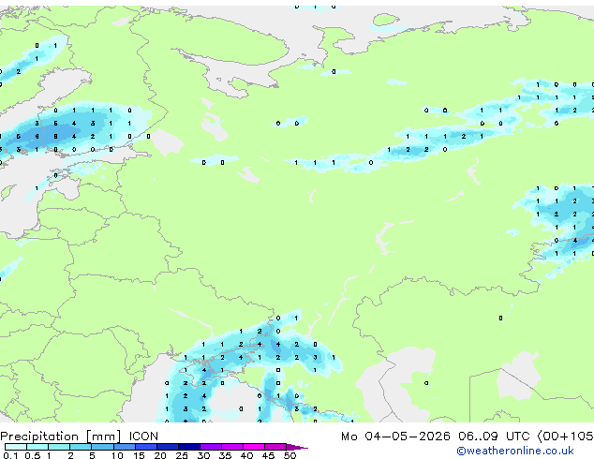Screen dimensions: 594x459
Task: Click the 2–5 mm legend swatch
Action: 81,447
